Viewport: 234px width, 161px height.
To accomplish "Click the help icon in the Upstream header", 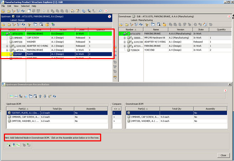I will (x=109, y=16).
